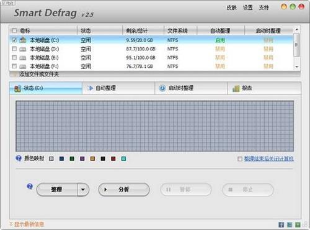
Task: Click the dark red color map swatch
Action: click(x=113, y=159)
